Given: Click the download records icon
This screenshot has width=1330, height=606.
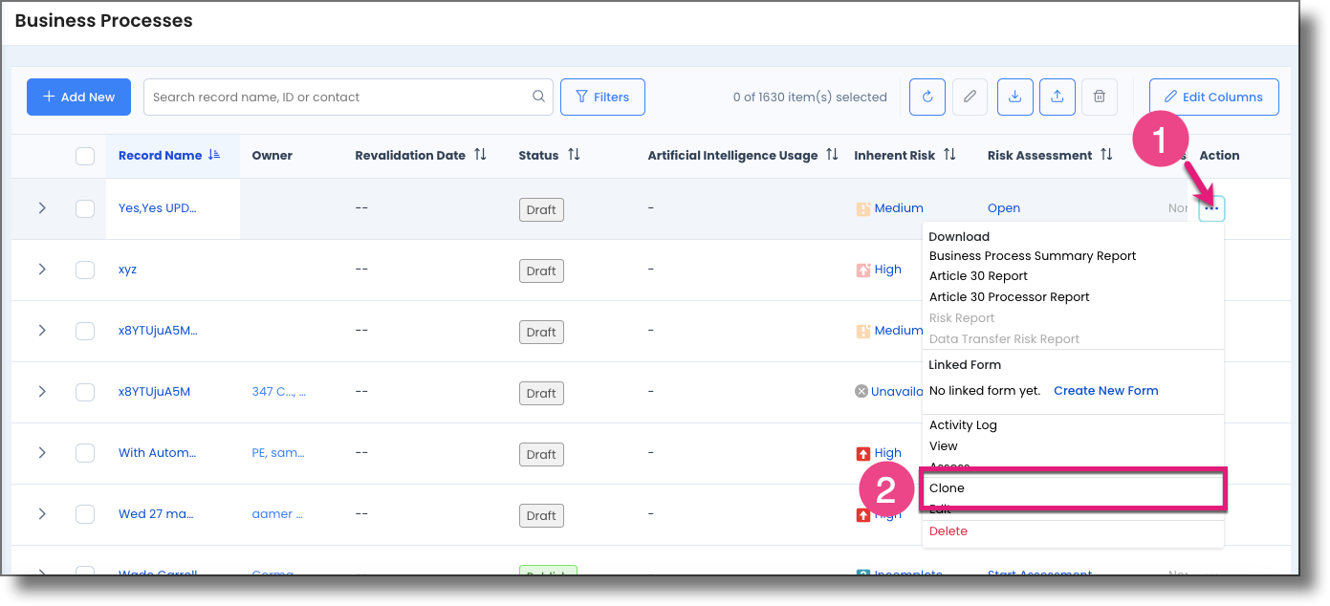Looking at the screenshot, I should click(1014, 97).
